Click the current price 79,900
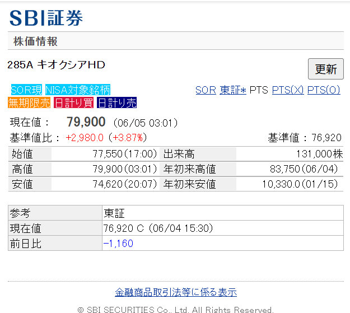Screen dimensions: 350x313 86,122
